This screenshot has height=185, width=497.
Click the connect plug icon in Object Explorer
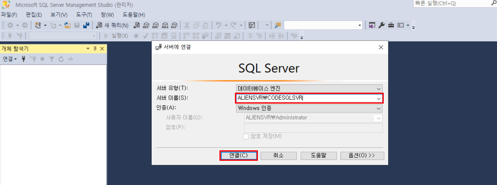(23, 59)
